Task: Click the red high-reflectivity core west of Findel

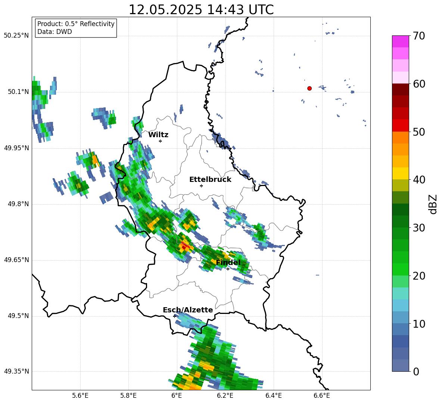Action: coord(184,247)
